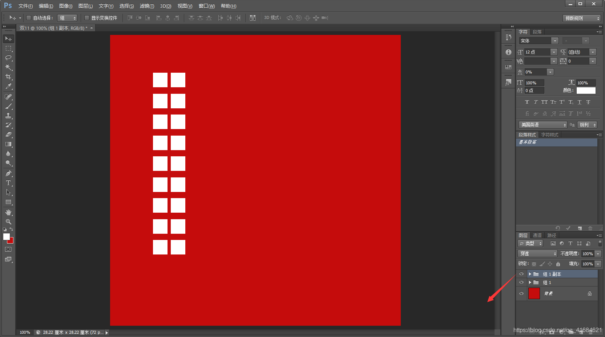Toggle lock transparent pixels
Viewport: 605px width, 337px height.
534,264
